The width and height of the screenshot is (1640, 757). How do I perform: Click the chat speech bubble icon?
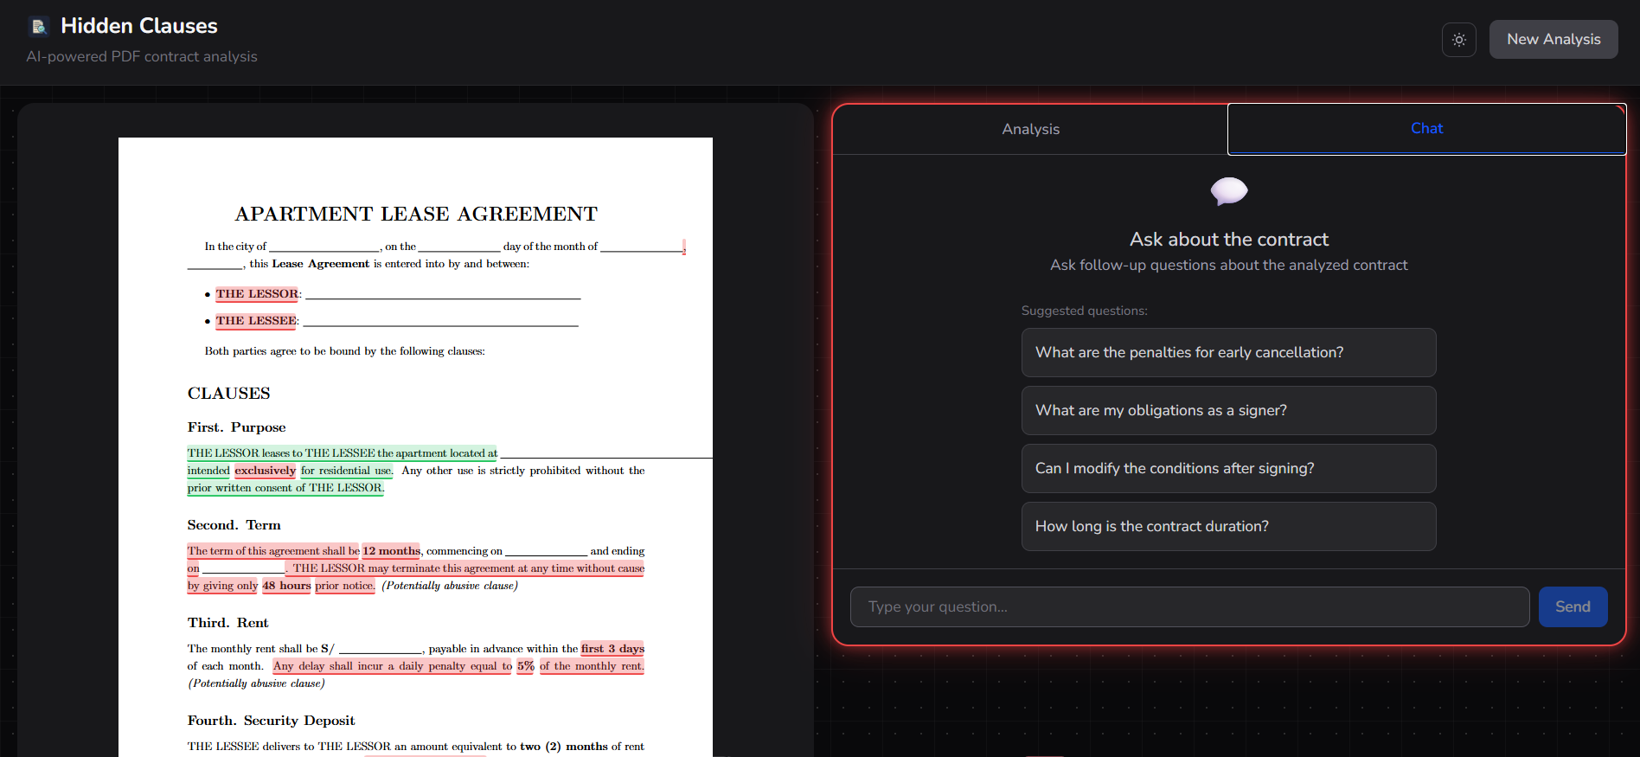[1229, 191]
